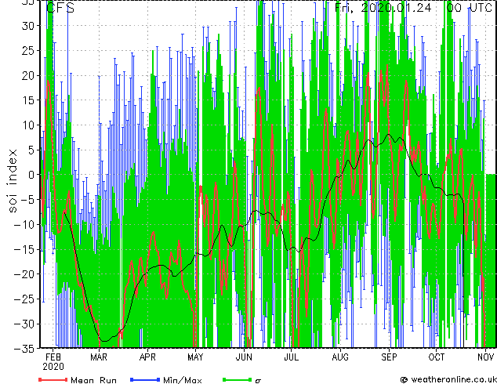Click the -10 y-axis value
Image resolution: width=497 pixels, height=384 pixels.
[24, 224]
